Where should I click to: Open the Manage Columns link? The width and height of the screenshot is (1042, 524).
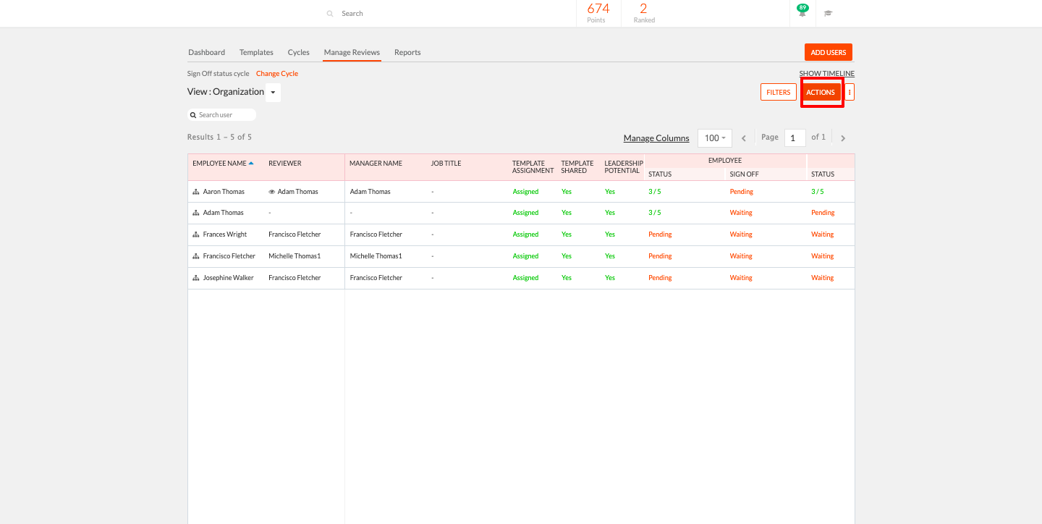[656, 138]
